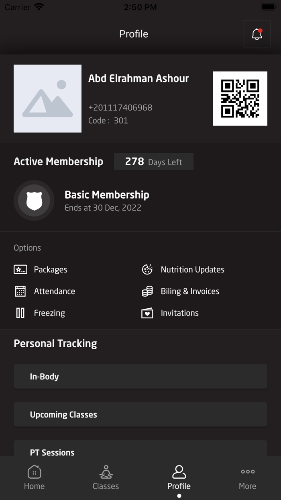Expand the PT Sessions section
The width and height of the screenshot is (281, 500).
coord(140,450)
